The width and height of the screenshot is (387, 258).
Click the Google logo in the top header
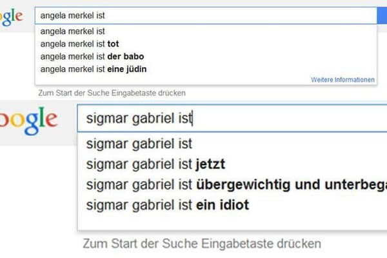(11, 17)
